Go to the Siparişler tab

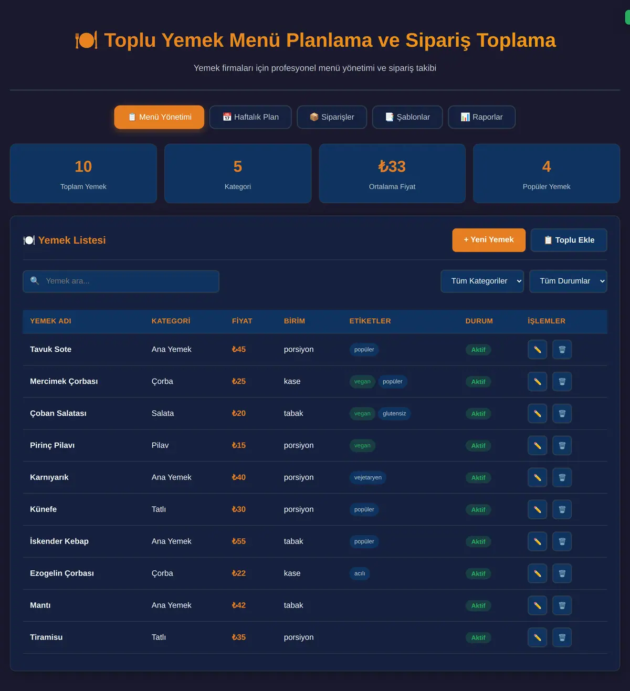point(332,117)
